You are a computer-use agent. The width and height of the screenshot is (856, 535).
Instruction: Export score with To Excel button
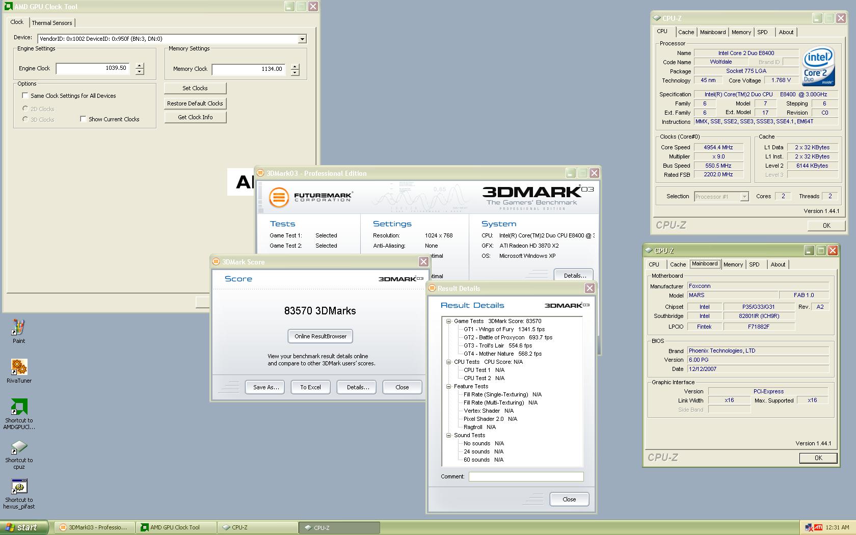click(310, 387)
